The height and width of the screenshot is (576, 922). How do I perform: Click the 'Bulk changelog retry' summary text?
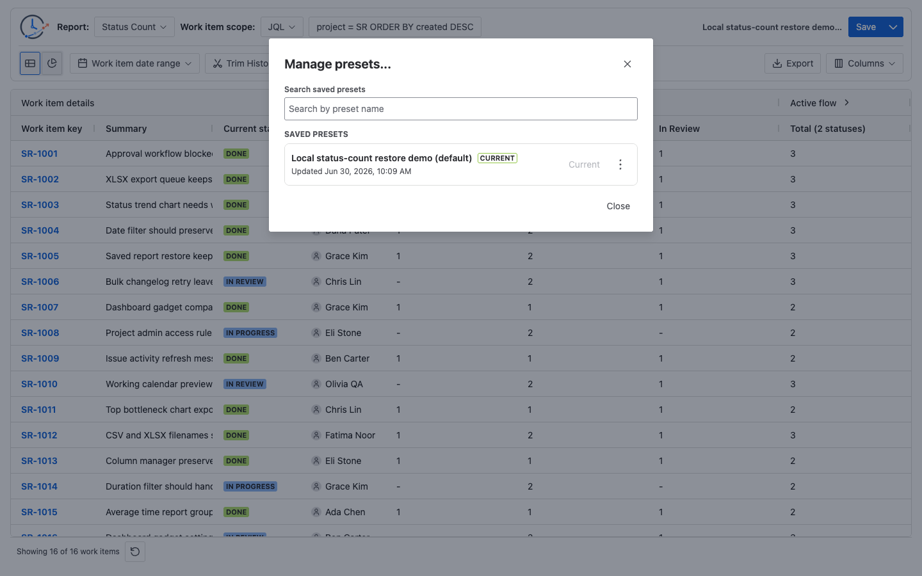pos(159,282)
